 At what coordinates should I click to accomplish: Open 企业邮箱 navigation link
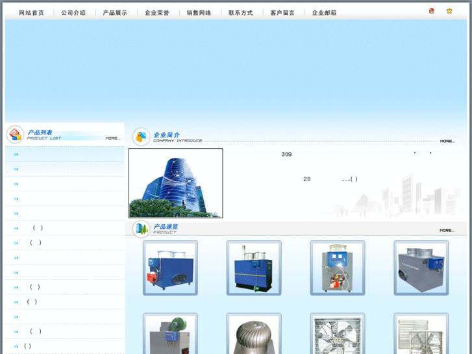pyautogui.click(x=324, y=12)
